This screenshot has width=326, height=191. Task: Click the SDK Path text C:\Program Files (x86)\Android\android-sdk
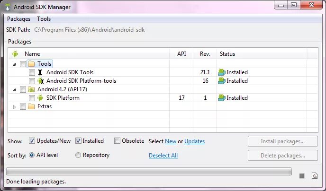(90, 30)
